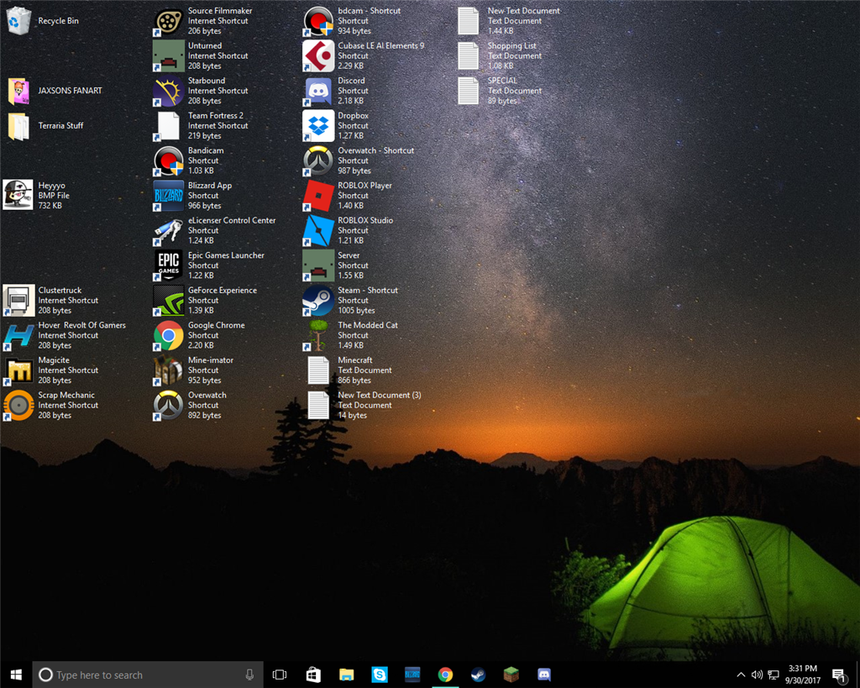Open Skype from the taskbar
The width and height of the screenshot is (860, 688).
pyautogui.click(x=379, y=675)
